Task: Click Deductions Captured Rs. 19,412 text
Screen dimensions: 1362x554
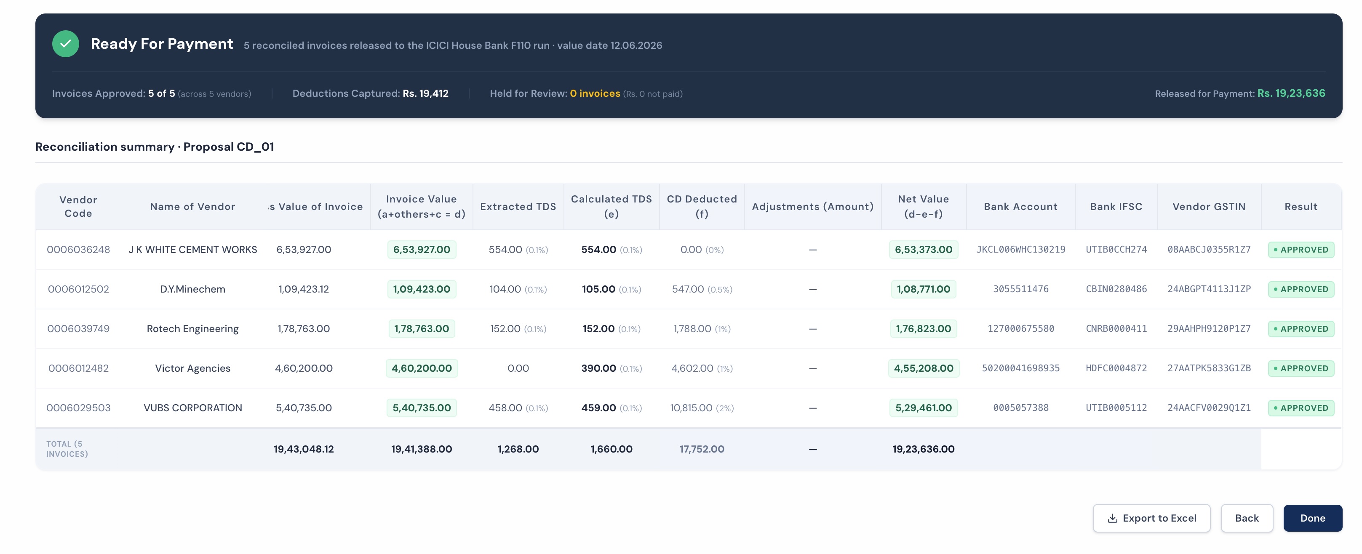Action: coord(370,93)
